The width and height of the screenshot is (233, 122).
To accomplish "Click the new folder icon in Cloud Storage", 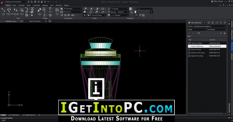I will 199,33.
